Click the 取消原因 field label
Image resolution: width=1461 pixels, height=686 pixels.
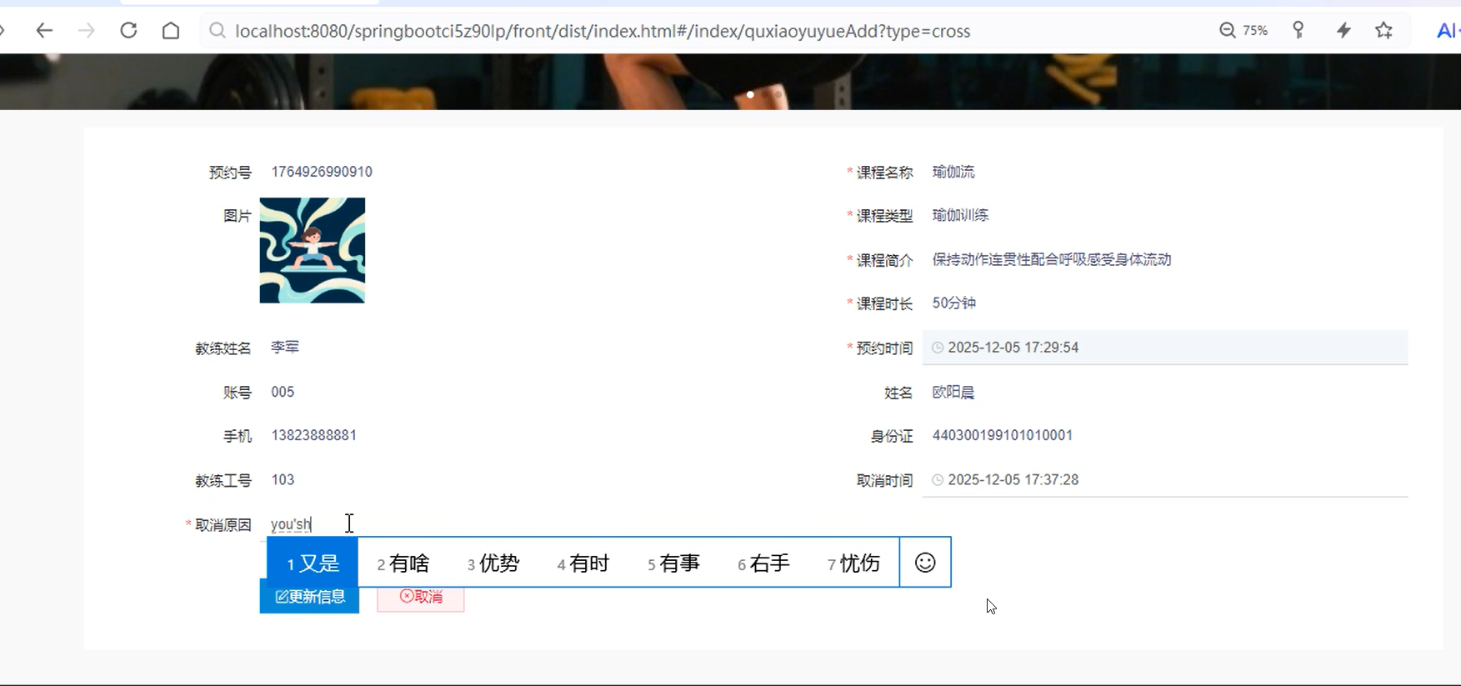223,525
